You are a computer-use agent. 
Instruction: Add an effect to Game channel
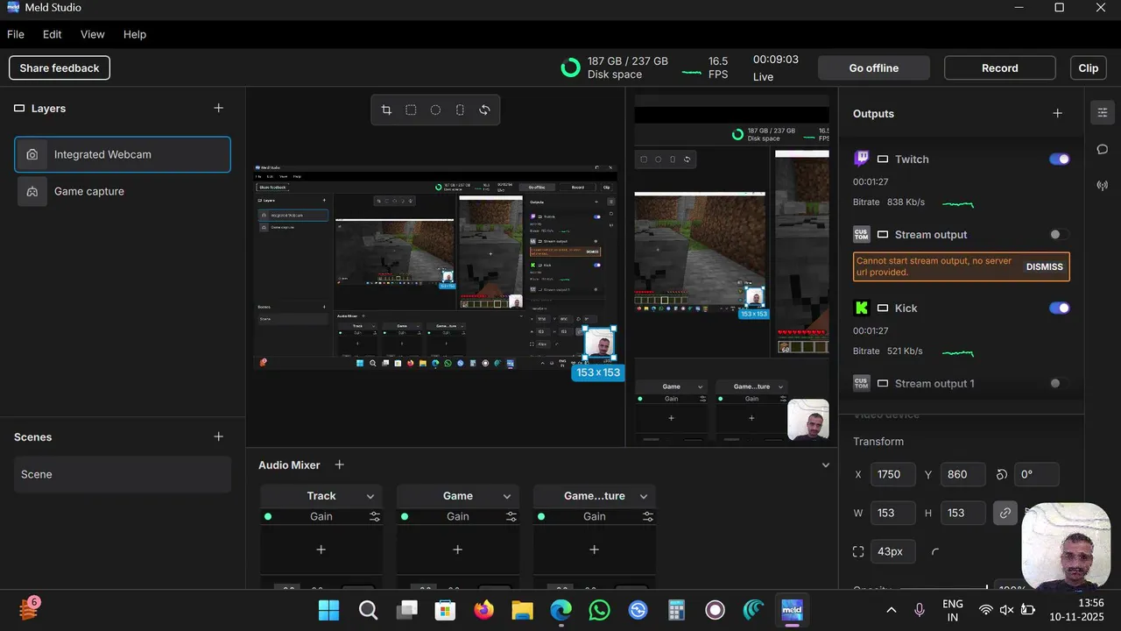point(458,549)
